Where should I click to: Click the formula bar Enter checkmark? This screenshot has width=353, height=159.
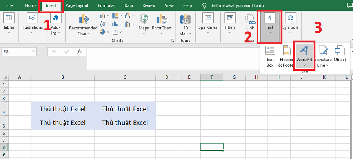(67, 51)
